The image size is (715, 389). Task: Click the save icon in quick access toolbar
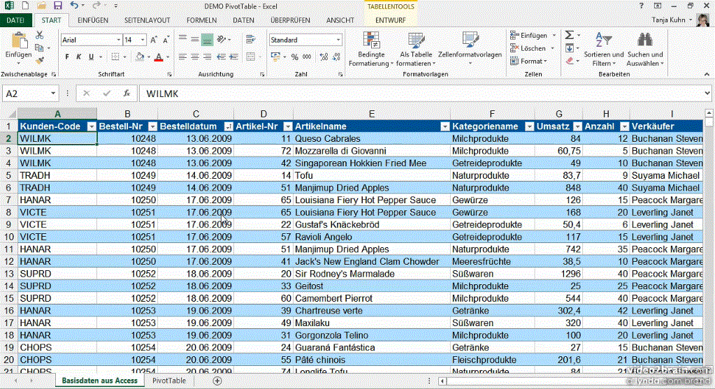(x=57, y=6)
